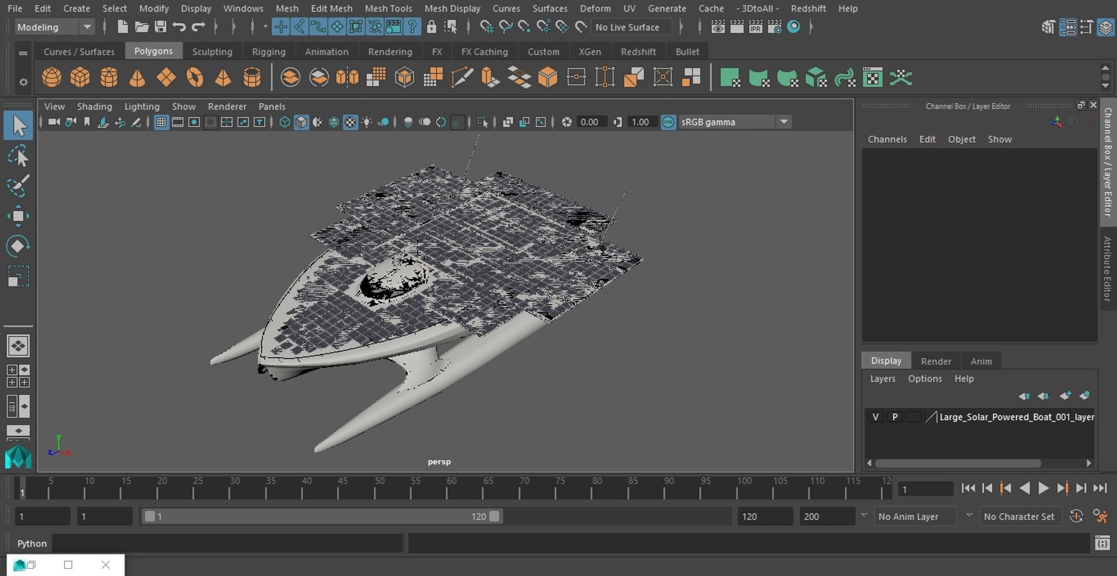Select Large_Solar_Powered_Boat_001_layer row
The image size is (1117, 576).
point(980,417)
